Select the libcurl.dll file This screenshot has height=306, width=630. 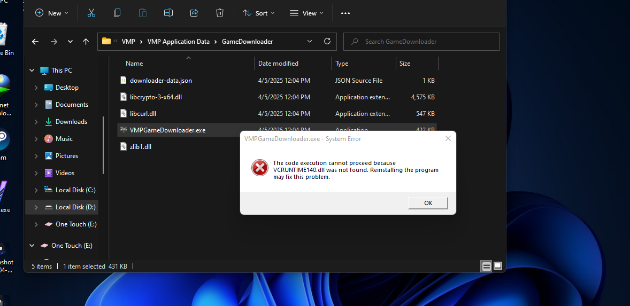tap(143, 114)
